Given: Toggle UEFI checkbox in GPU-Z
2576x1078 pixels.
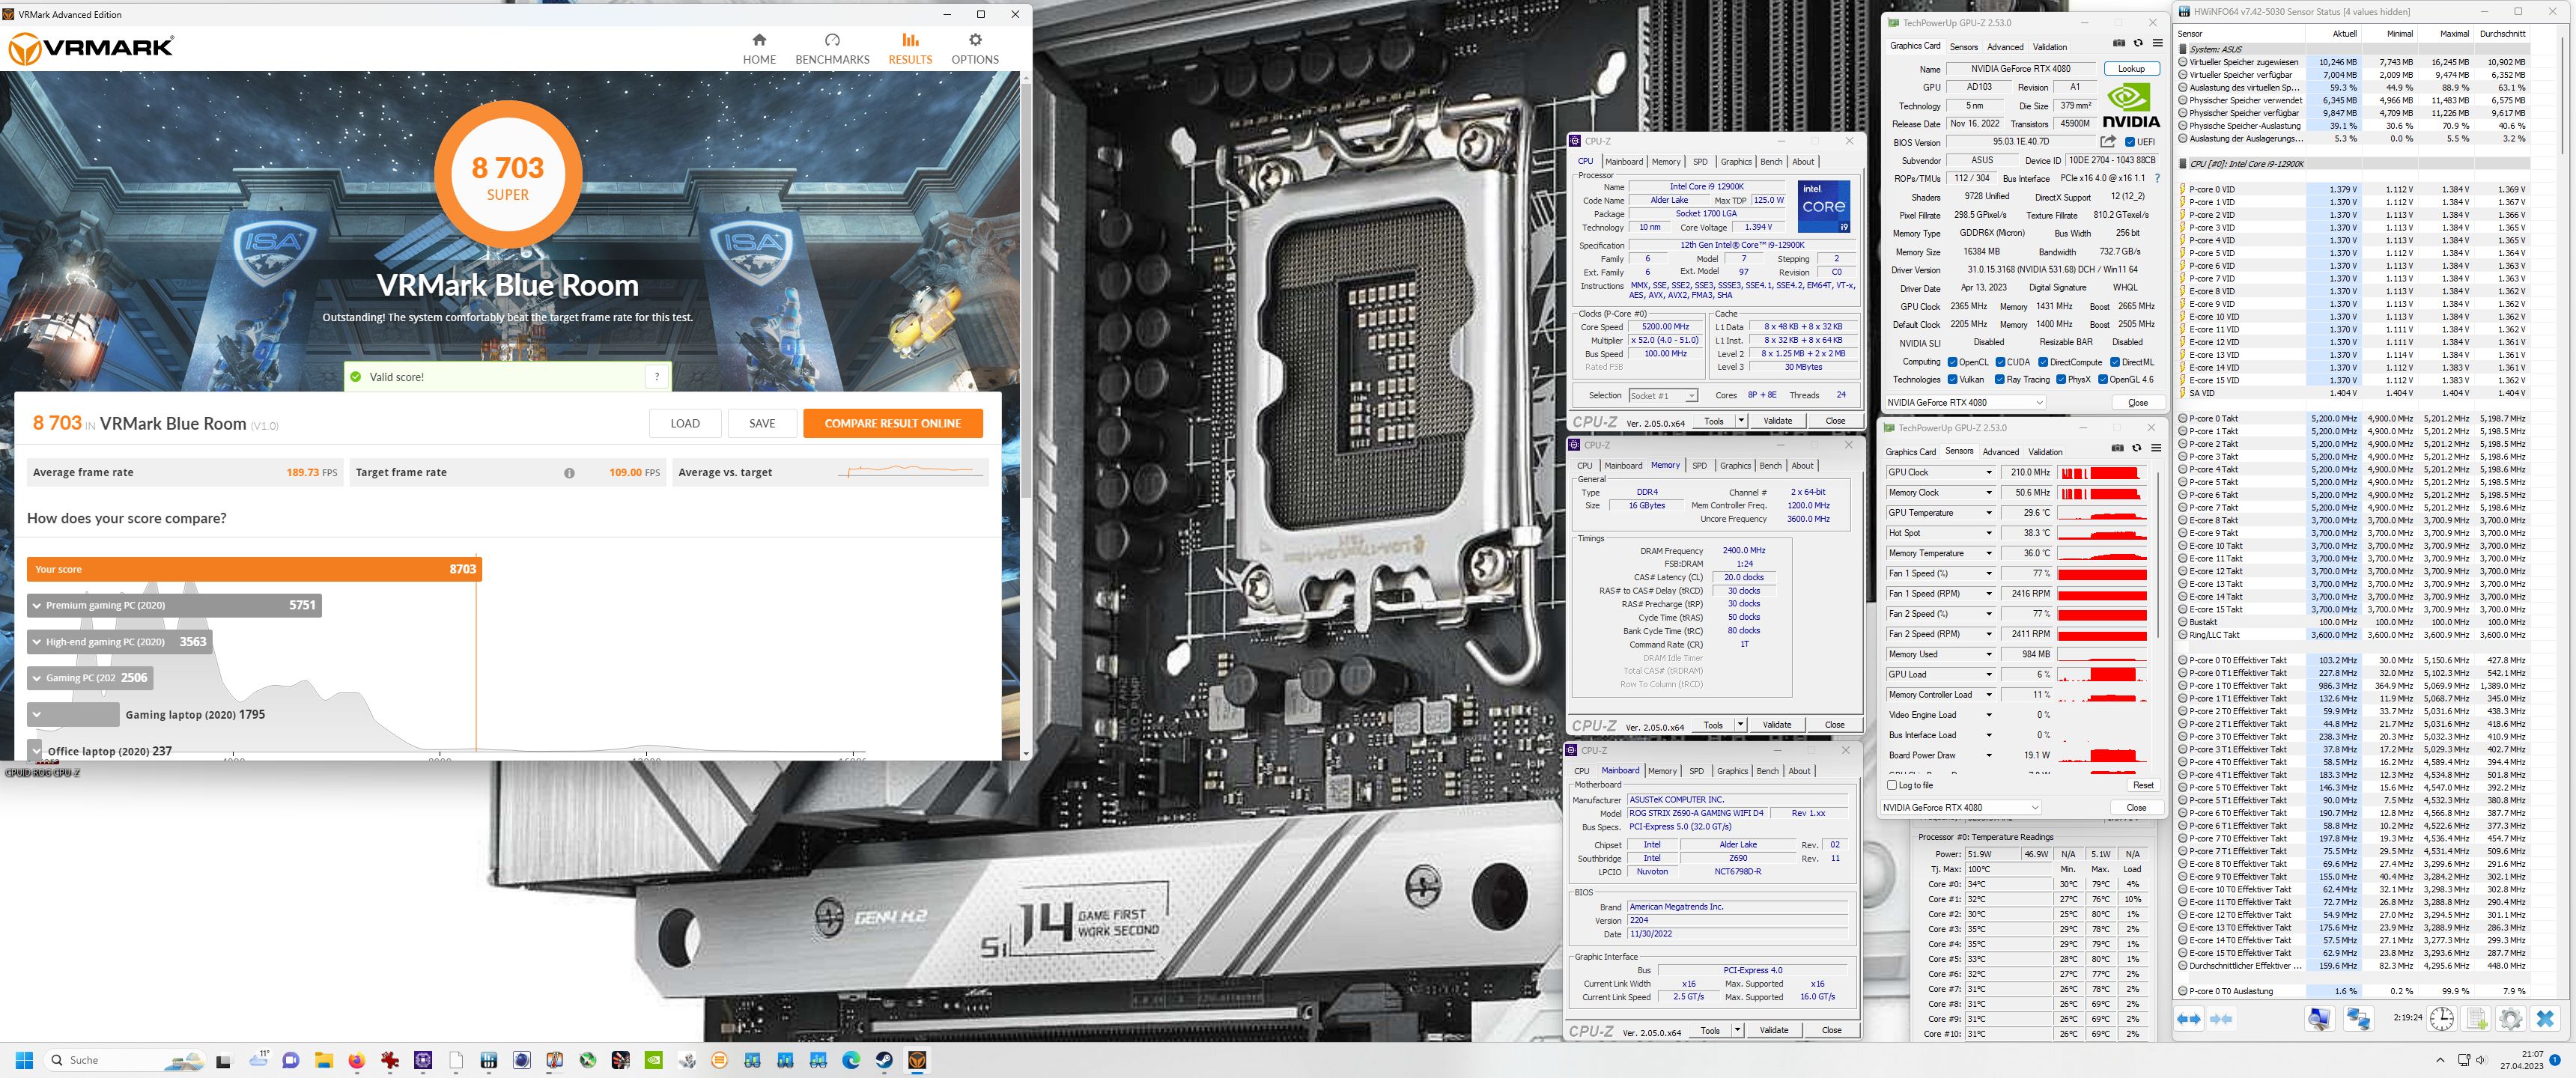Looking at the screenshot, I should point(2130,142).
